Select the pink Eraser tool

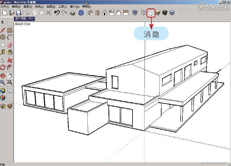tap(10, 45)
